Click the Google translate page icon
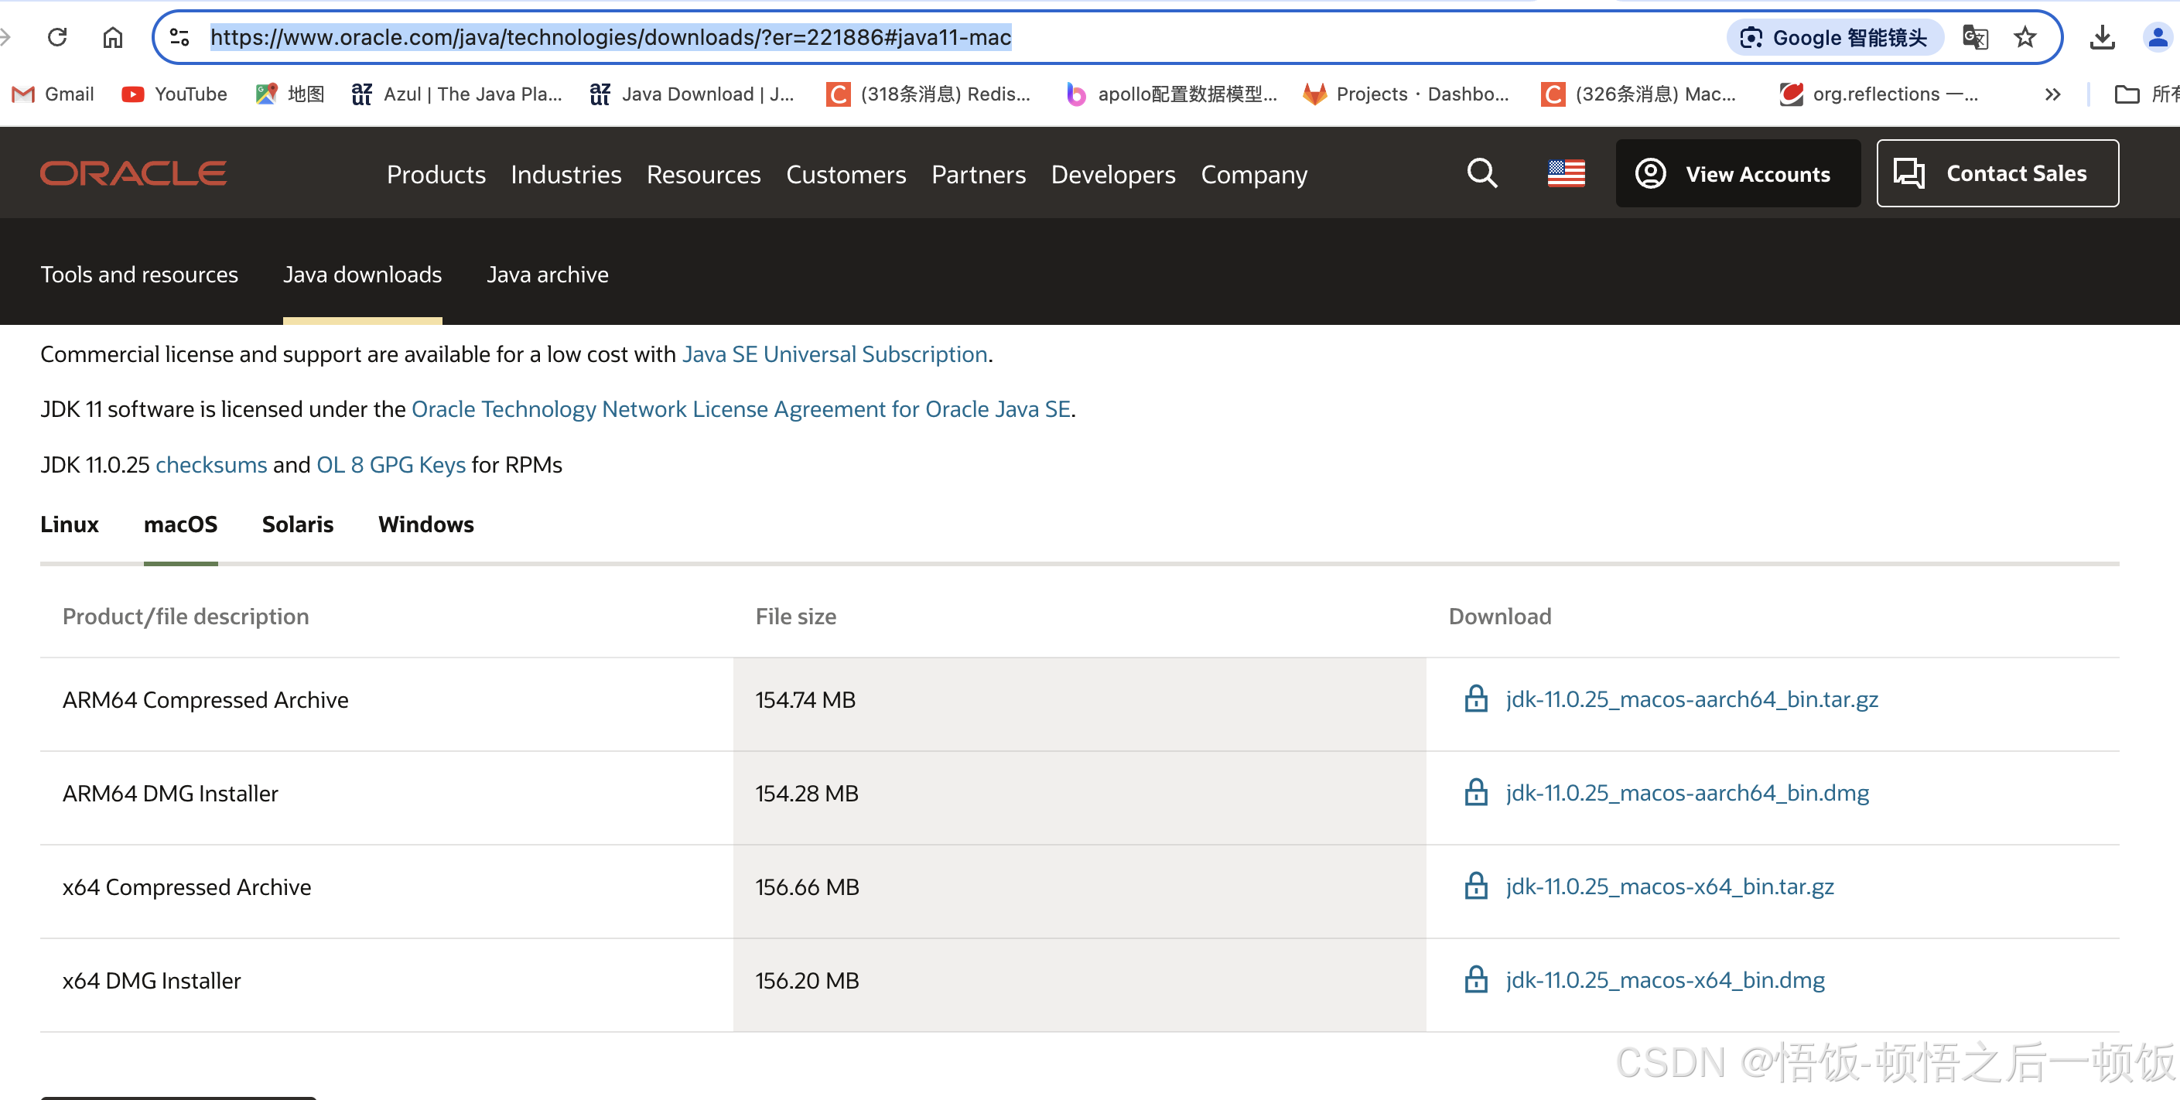The image size is (2180, 1100). [x=1974, y=37]
